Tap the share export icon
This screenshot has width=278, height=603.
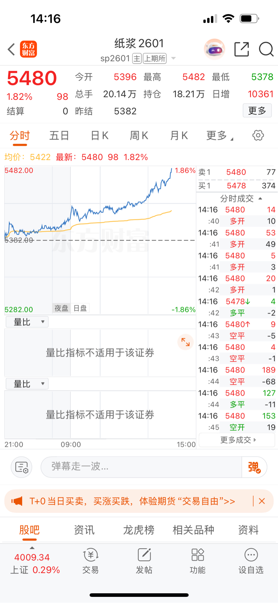[x=241, y=49]
